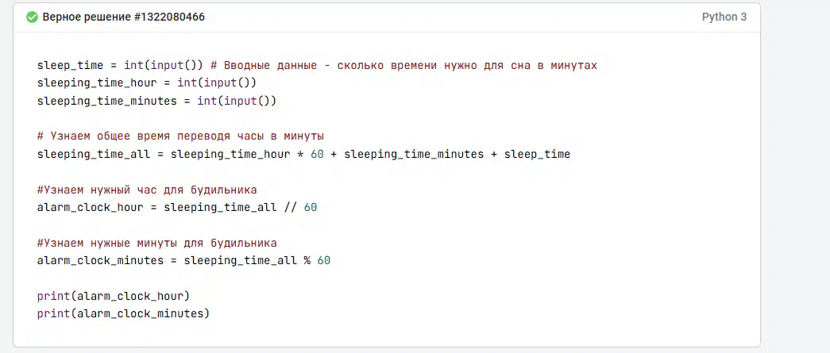Click the line 'sleep_time = int(input())'

click(120, 66)
